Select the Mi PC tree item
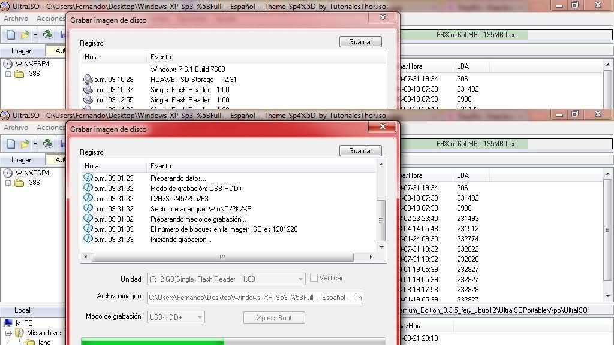Viewport: 614px width, 345px height. [24, 323]
